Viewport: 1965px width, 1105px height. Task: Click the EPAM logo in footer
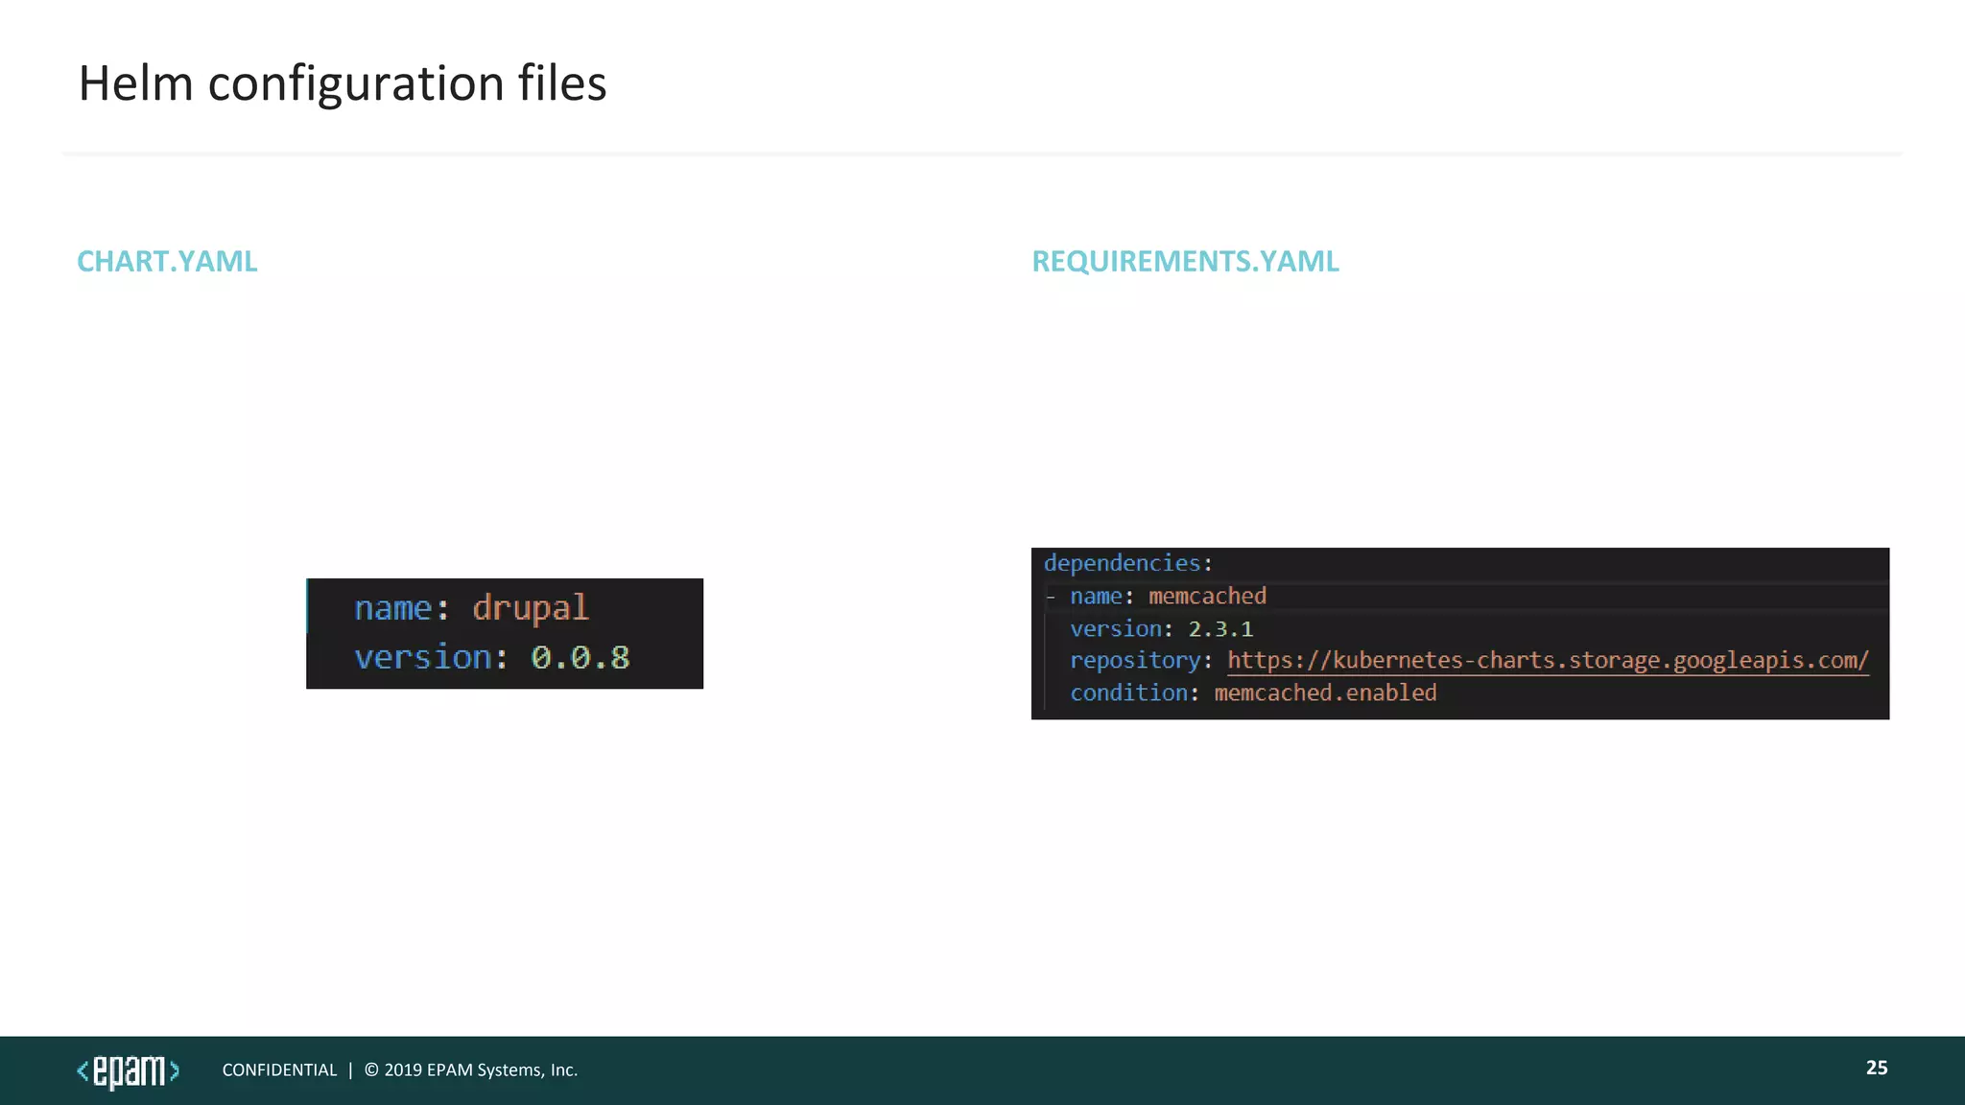(128, 1070)
